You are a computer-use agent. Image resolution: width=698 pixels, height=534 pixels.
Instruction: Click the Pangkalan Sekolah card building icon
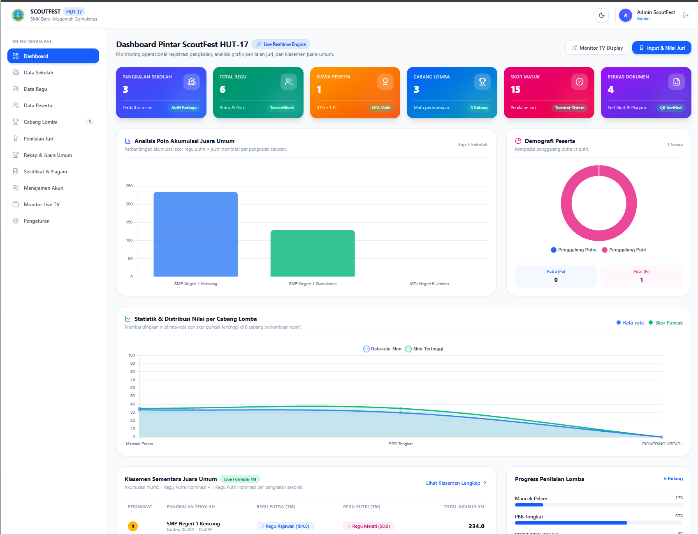(x=192, y=82)
